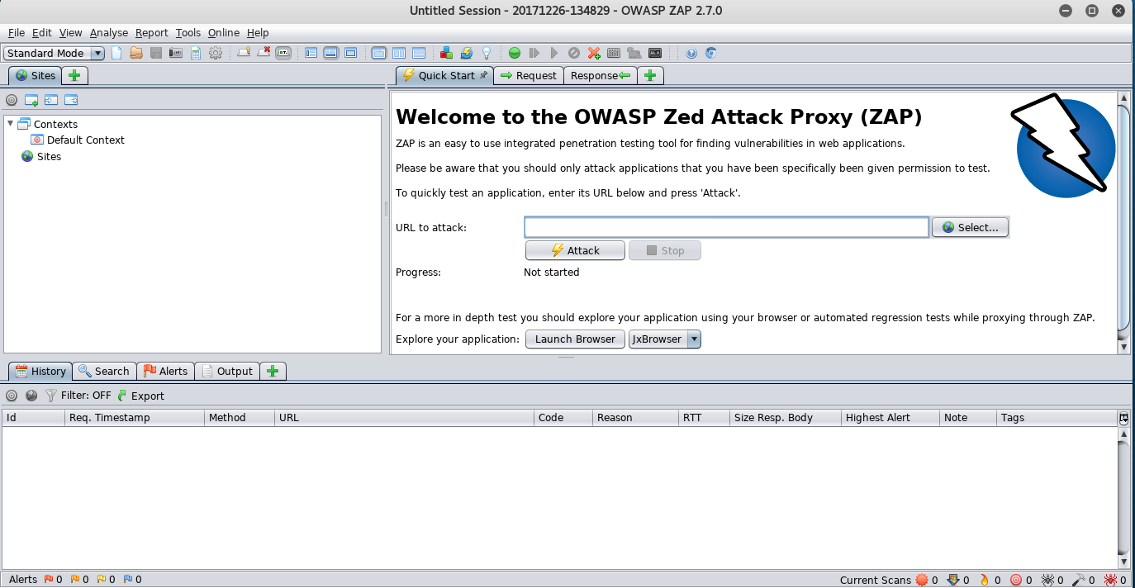Add a tab next to Sites with the plus
Viewport: 1135px width, 588px height.
coord(74,75)
